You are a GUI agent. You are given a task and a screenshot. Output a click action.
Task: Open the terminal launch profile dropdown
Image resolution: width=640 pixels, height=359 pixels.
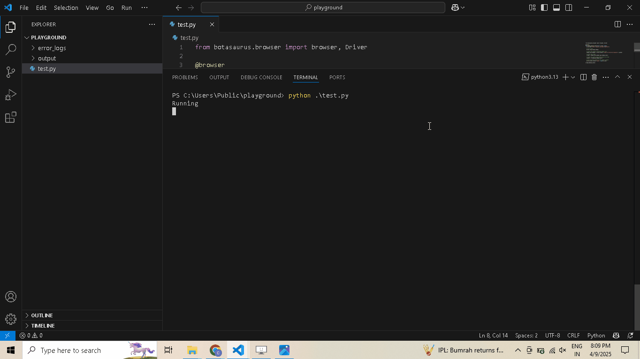(x=573, y=77)
